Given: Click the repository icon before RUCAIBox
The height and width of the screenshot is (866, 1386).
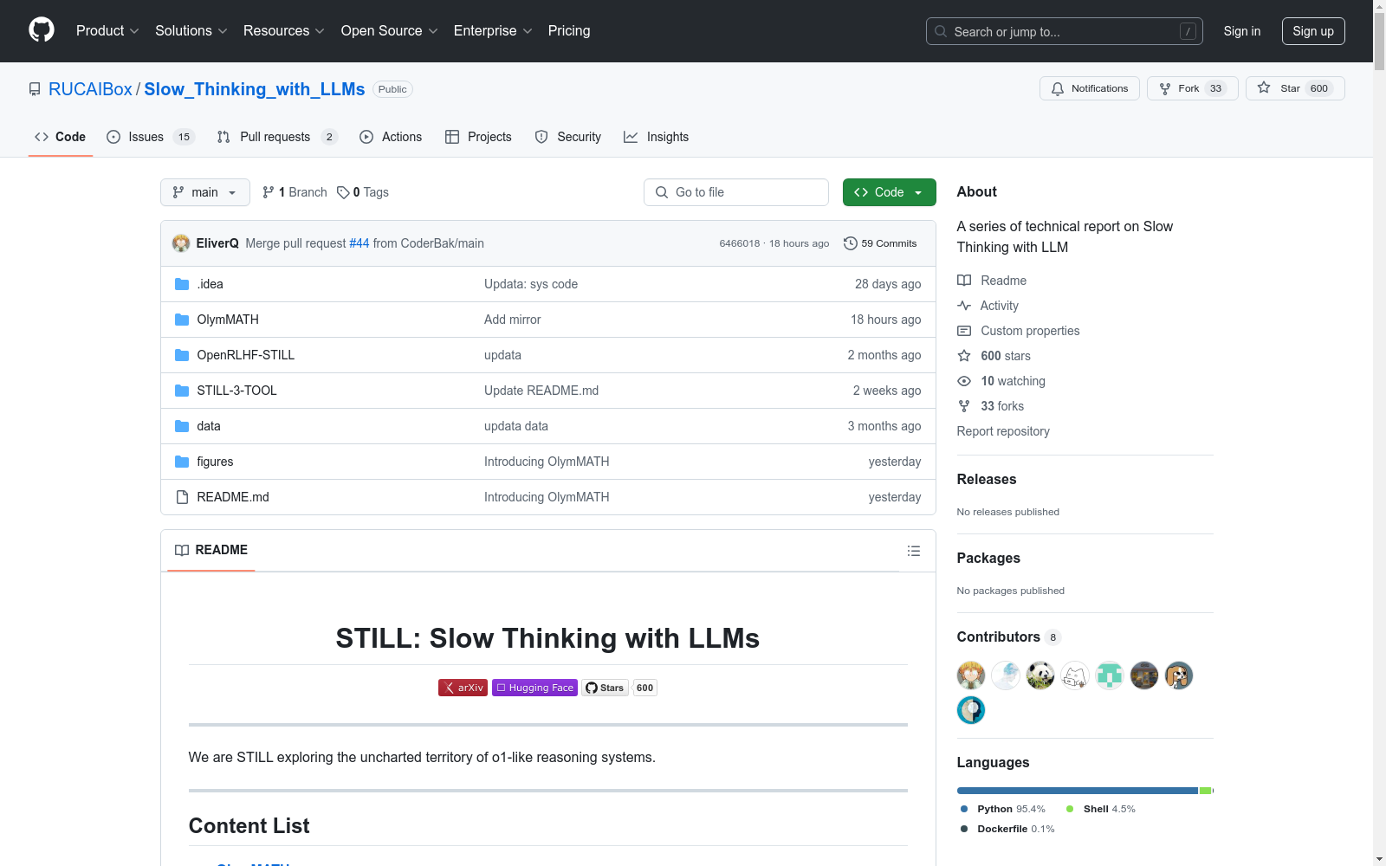Looking at the screenshot, I should [x=35, y=89].
